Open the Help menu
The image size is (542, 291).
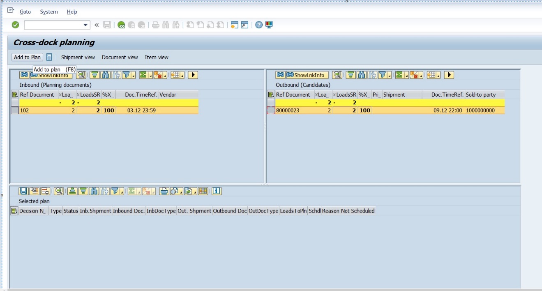72,12
